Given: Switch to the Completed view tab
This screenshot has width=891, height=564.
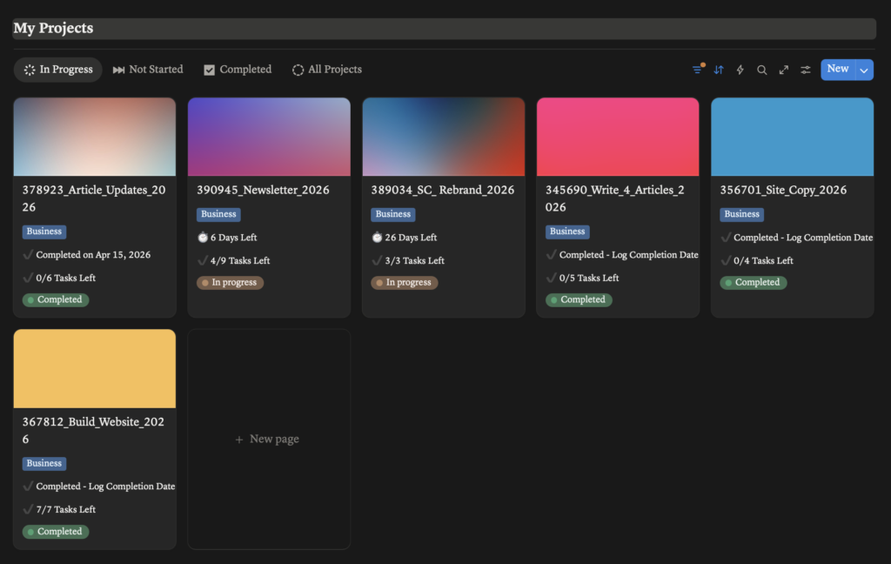Looking at the screenshot, I should (238, 70).
